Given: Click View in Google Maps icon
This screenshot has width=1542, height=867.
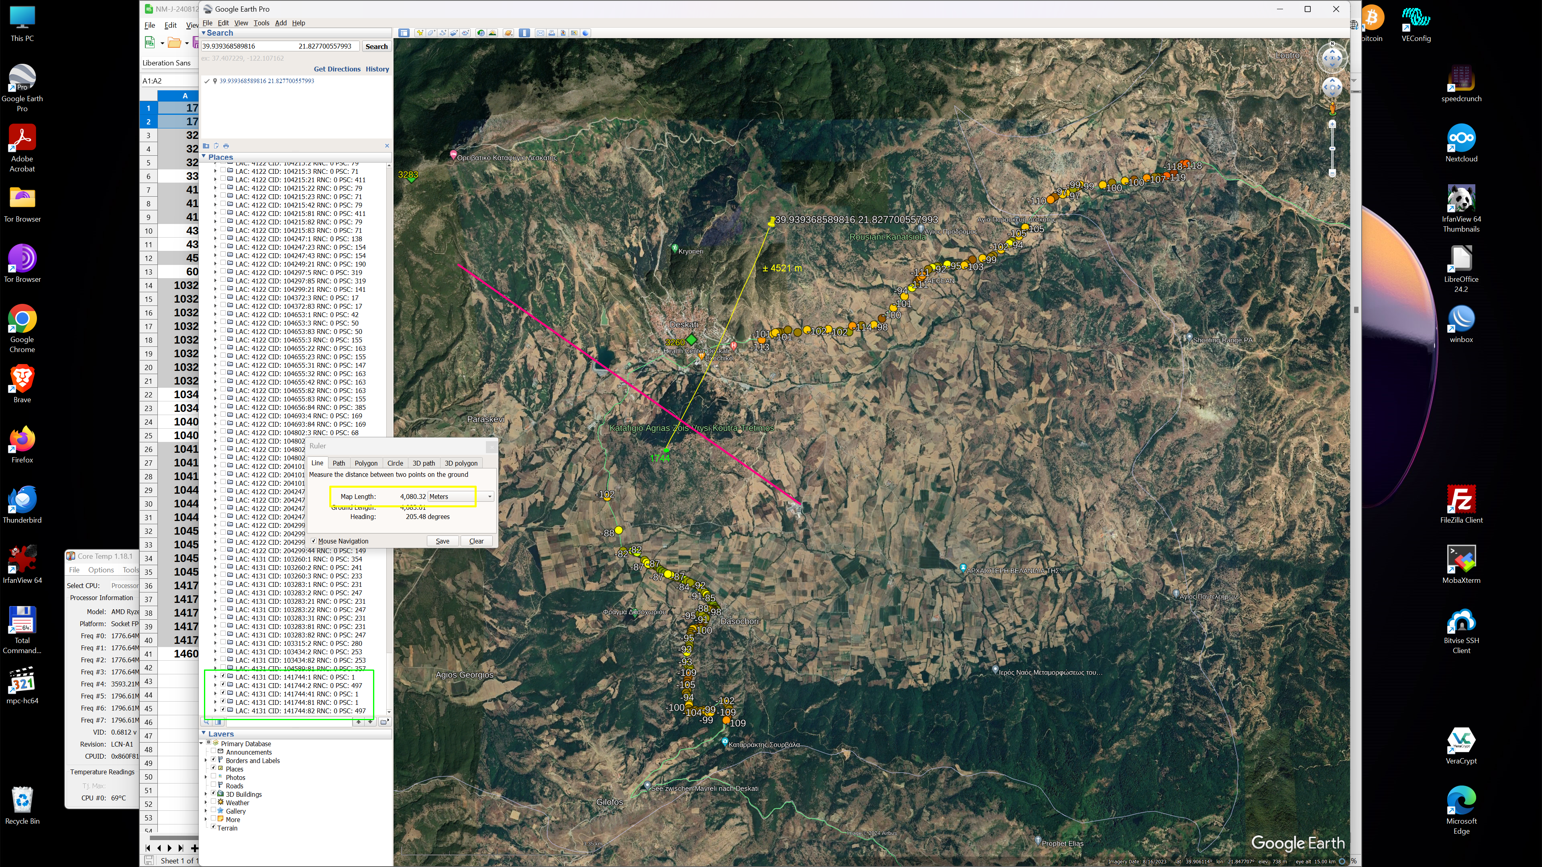Looking at the screenshot, I should (575, 33).
